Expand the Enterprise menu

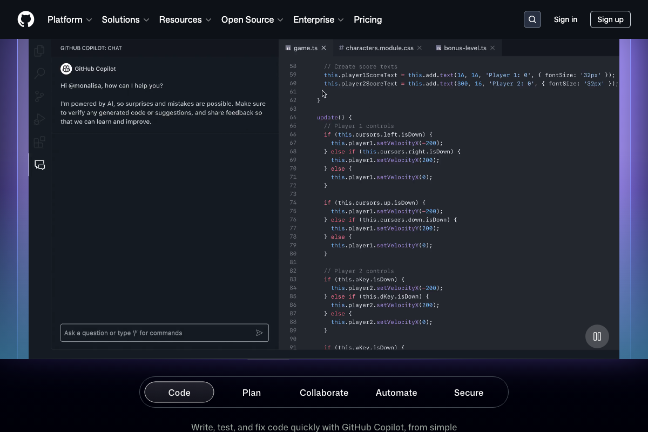pos(319,19)
